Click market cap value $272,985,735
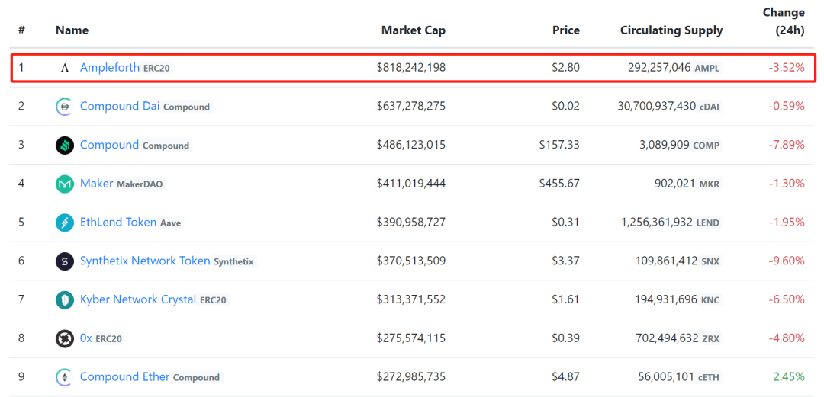Viewport: 824px width, 397px height. tap(411, 376)
